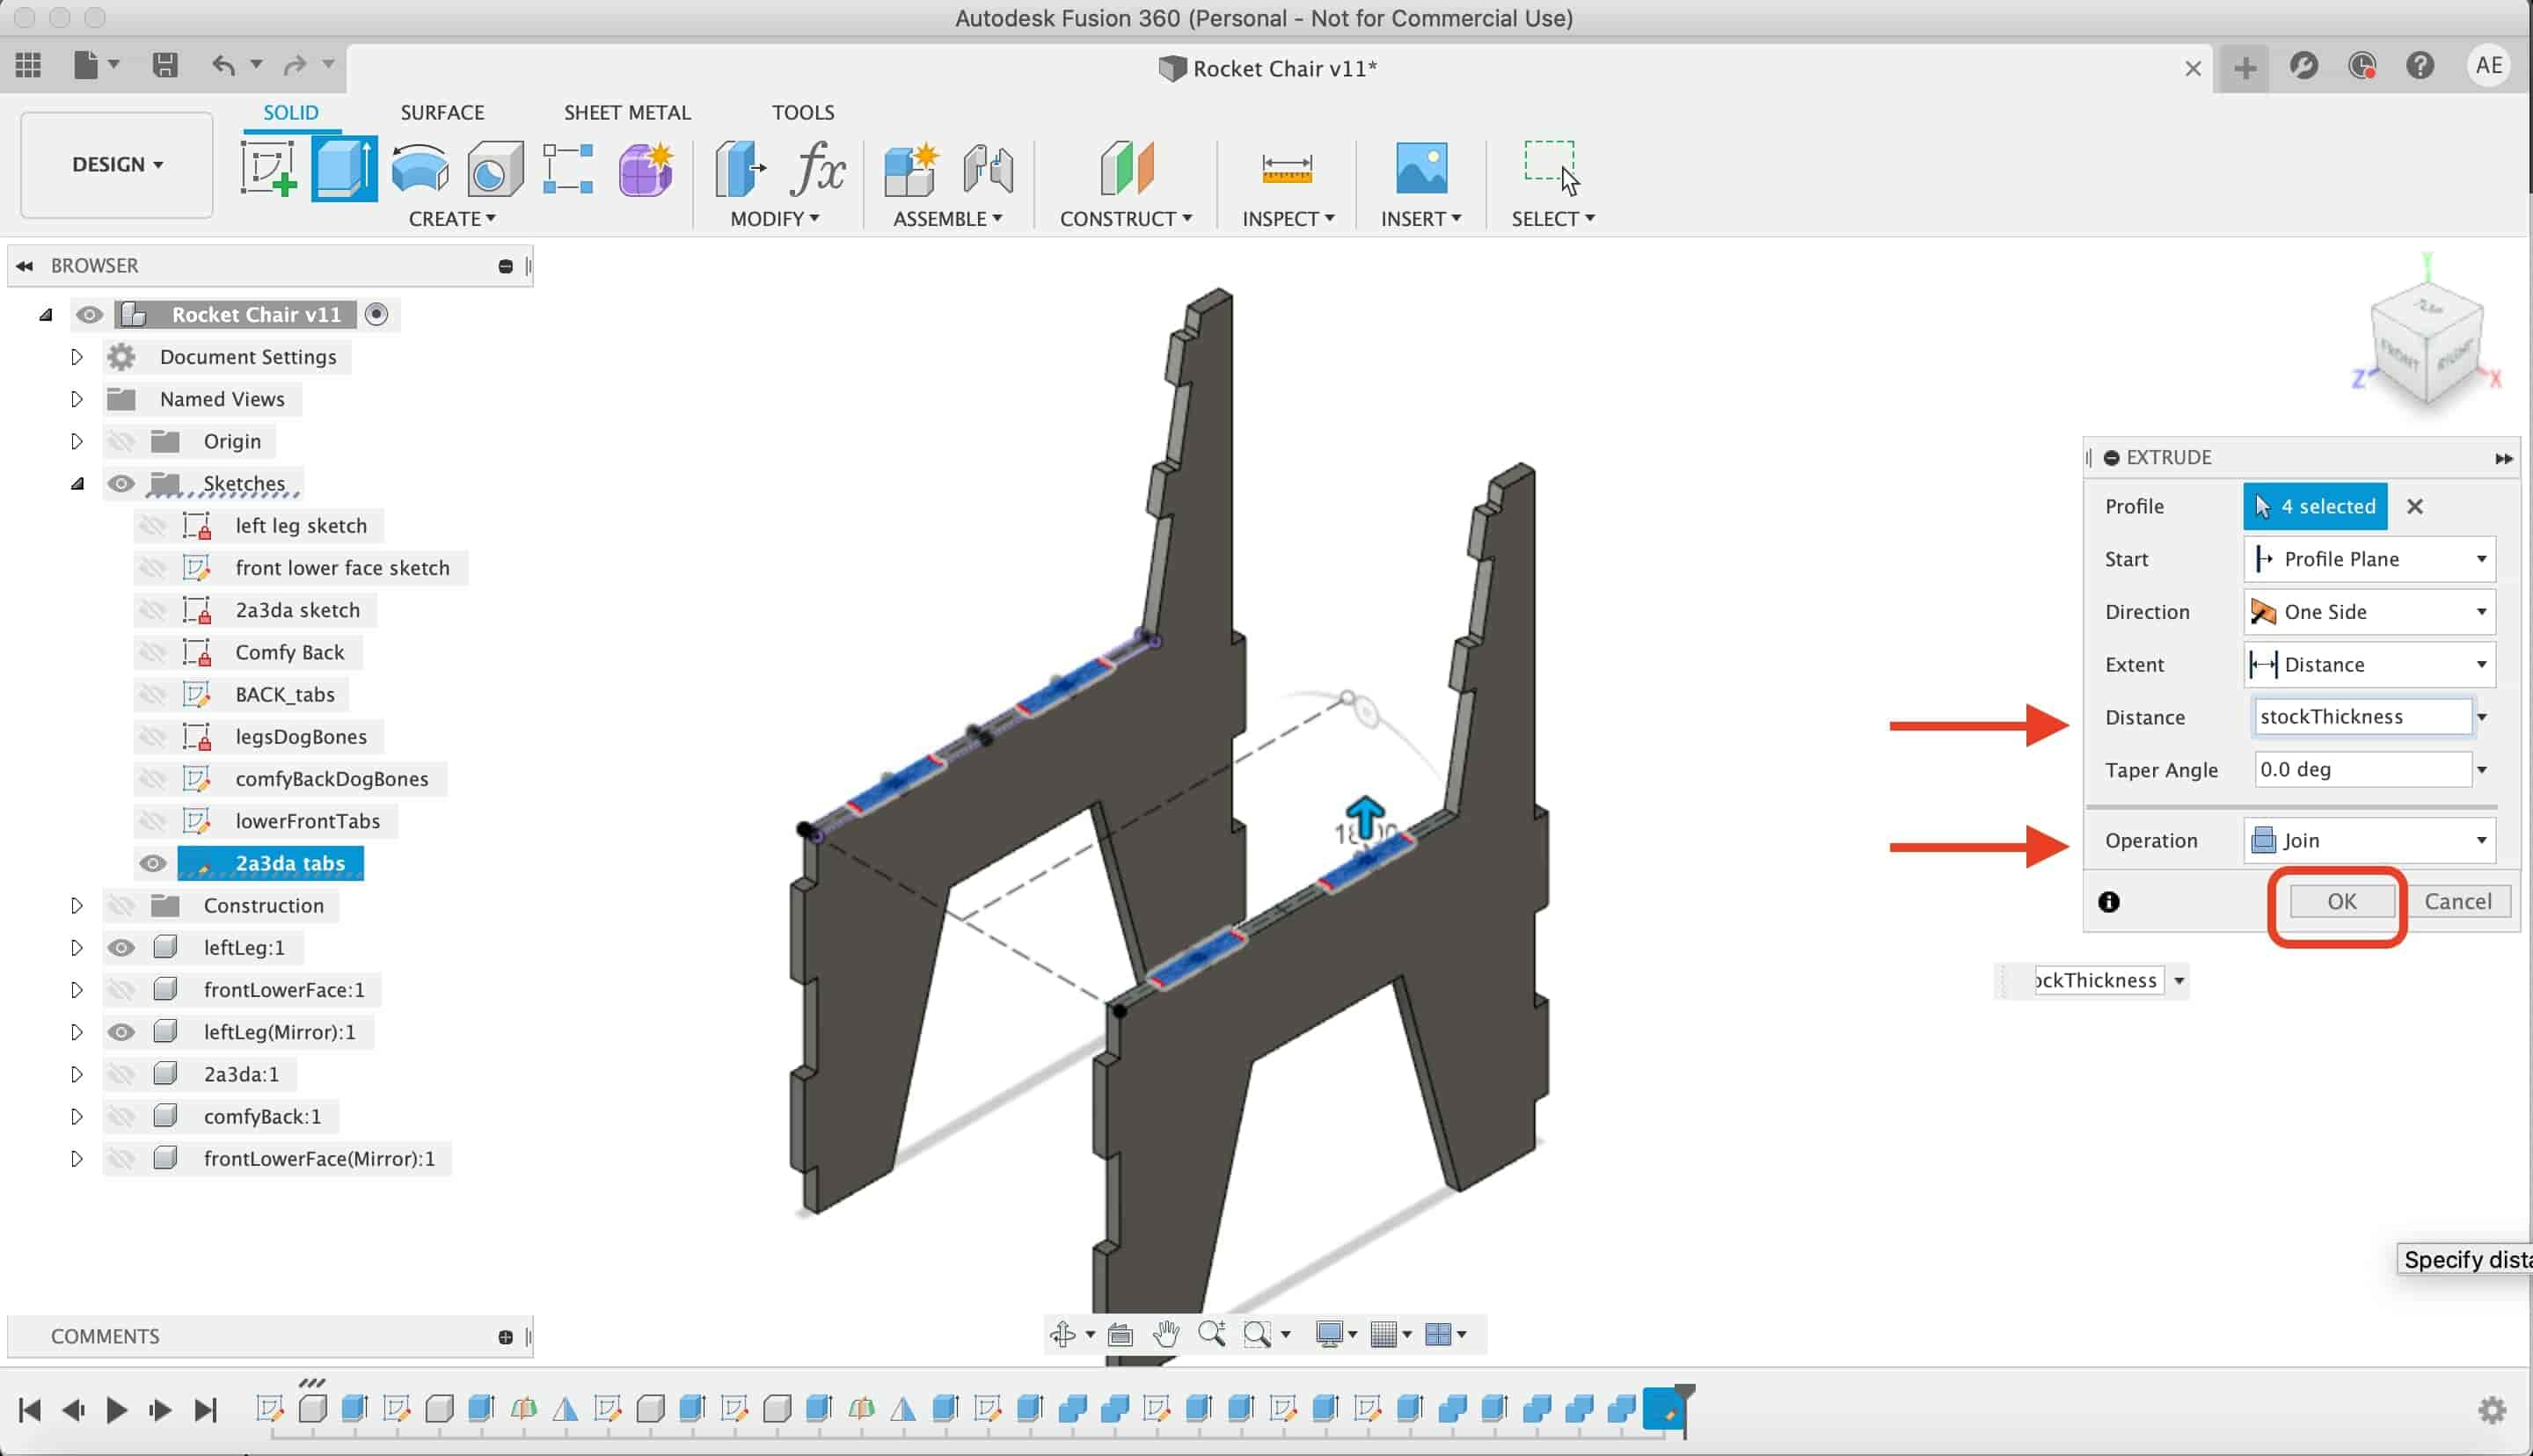Click the Undo arrow
Image resolution: width=2533 pixels, height=1456 pixels.
[x=223, y=66]
